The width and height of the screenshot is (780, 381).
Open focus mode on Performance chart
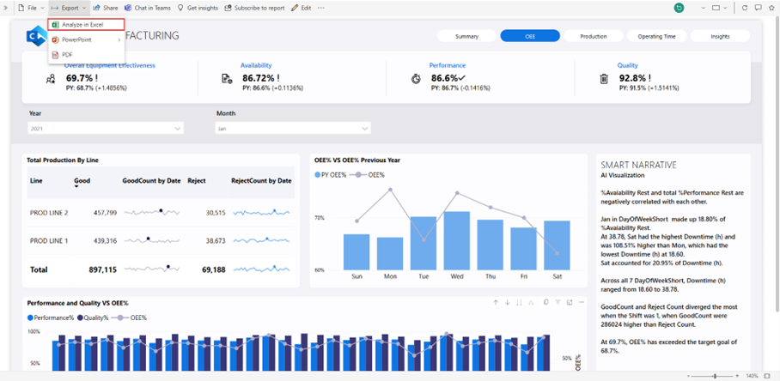(x=569, y=302)
